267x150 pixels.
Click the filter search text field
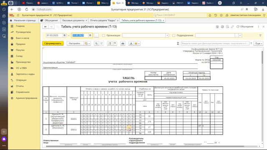click(x=215, y=43)
